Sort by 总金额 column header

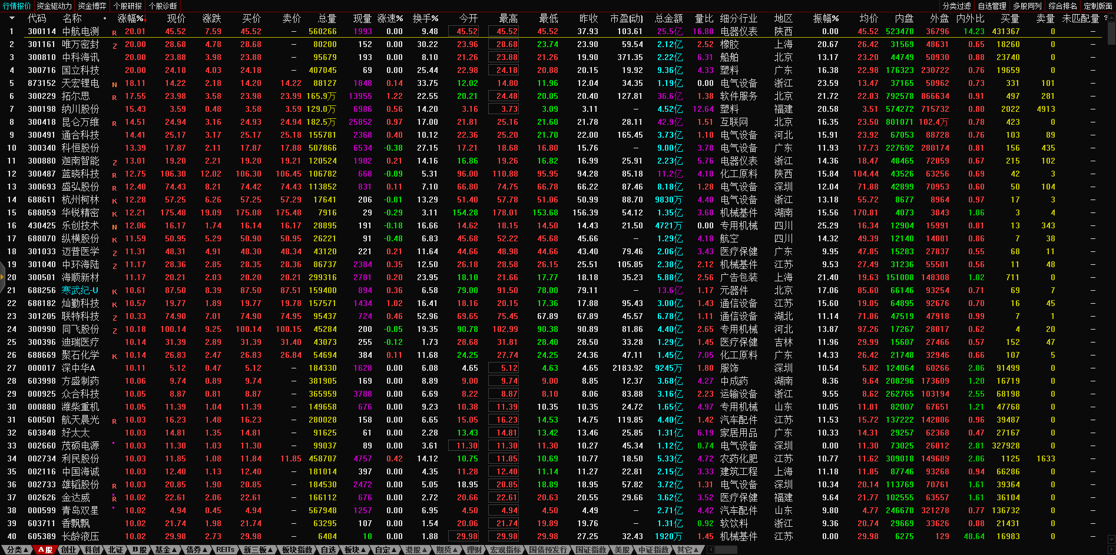[668, 18]
